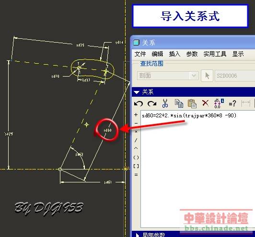The image size is (255, 237).
Task: Collapse the 关系 section triangle
Action: point(137,92)
